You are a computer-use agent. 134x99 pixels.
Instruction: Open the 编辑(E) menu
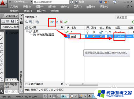click(27, 7)
